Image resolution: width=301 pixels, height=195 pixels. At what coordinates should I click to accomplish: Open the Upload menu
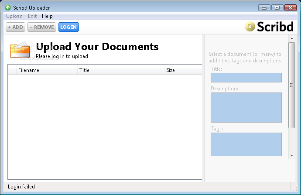tap(14, 16)
